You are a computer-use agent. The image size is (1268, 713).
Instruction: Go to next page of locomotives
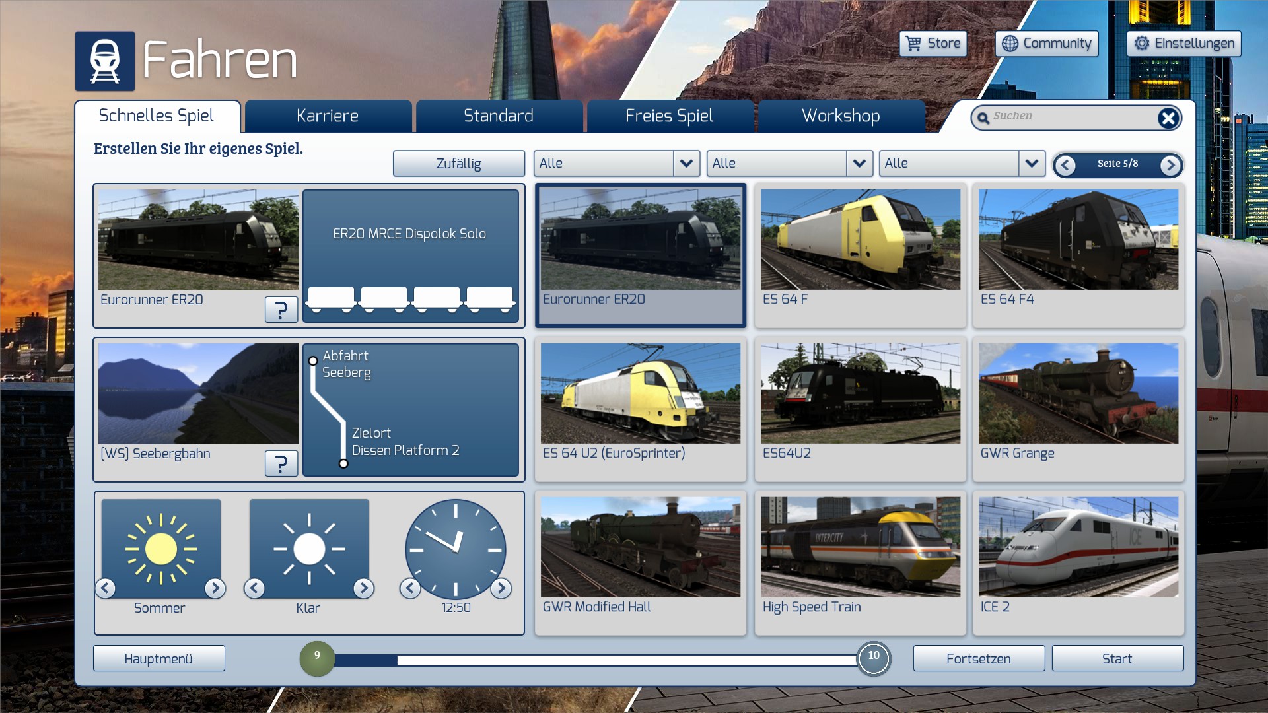[1170, 164]
